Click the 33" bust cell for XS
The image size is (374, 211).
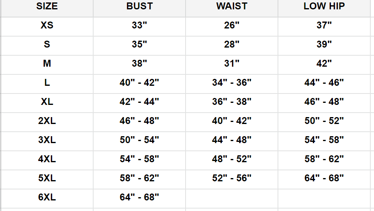pyautogui.click(x=139, y=25)
